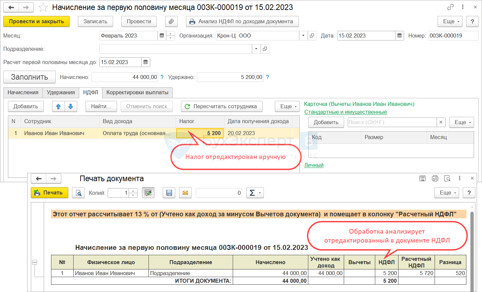Attach files using paperclip button
The image size is (482, 292).
click(171, 22)
